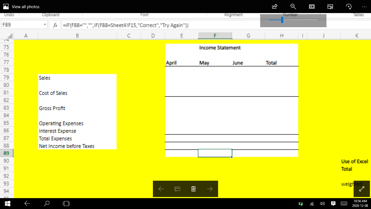The width and height of the screenshot is (371, 209).
Task: Open the Edit & Create tools
Action: point(330,7)
